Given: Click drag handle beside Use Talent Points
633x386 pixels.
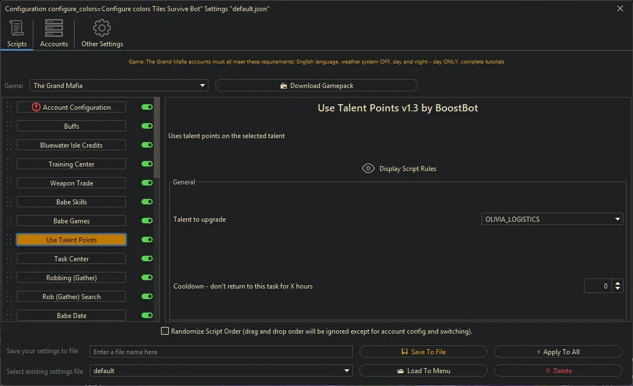Looking at the screenshot, I should pos(9,240).
